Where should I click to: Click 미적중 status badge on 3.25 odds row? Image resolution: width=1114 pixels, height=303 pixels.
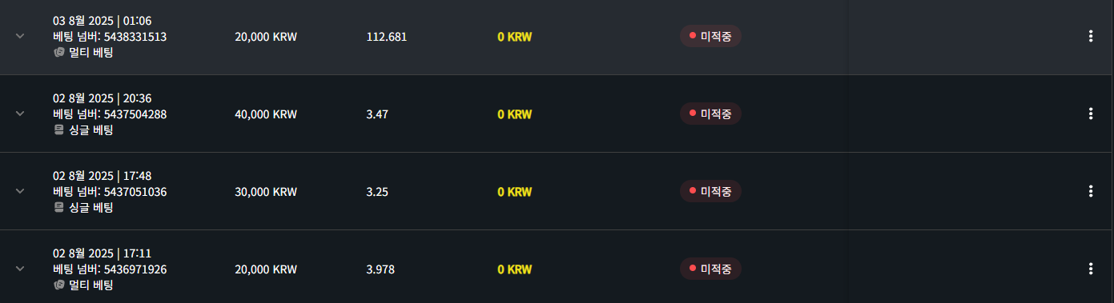click(x=710, y=191)
